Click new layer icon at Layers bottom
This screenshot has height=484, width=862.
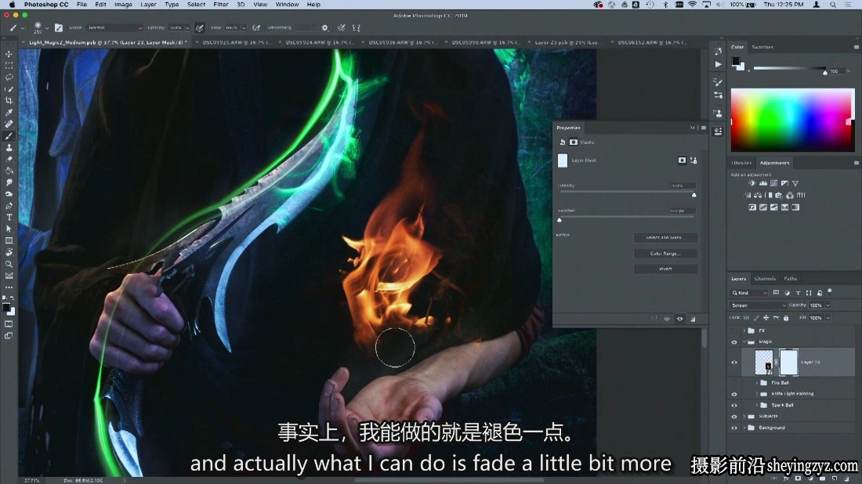[834, 479]
